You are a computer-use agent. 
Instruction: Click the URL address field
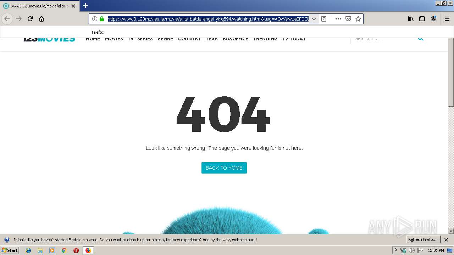coord(208,19)
